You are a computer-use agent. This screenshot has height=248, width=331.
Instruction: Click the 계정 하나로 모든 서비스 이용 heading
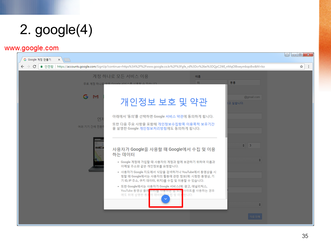pos(121,76)
